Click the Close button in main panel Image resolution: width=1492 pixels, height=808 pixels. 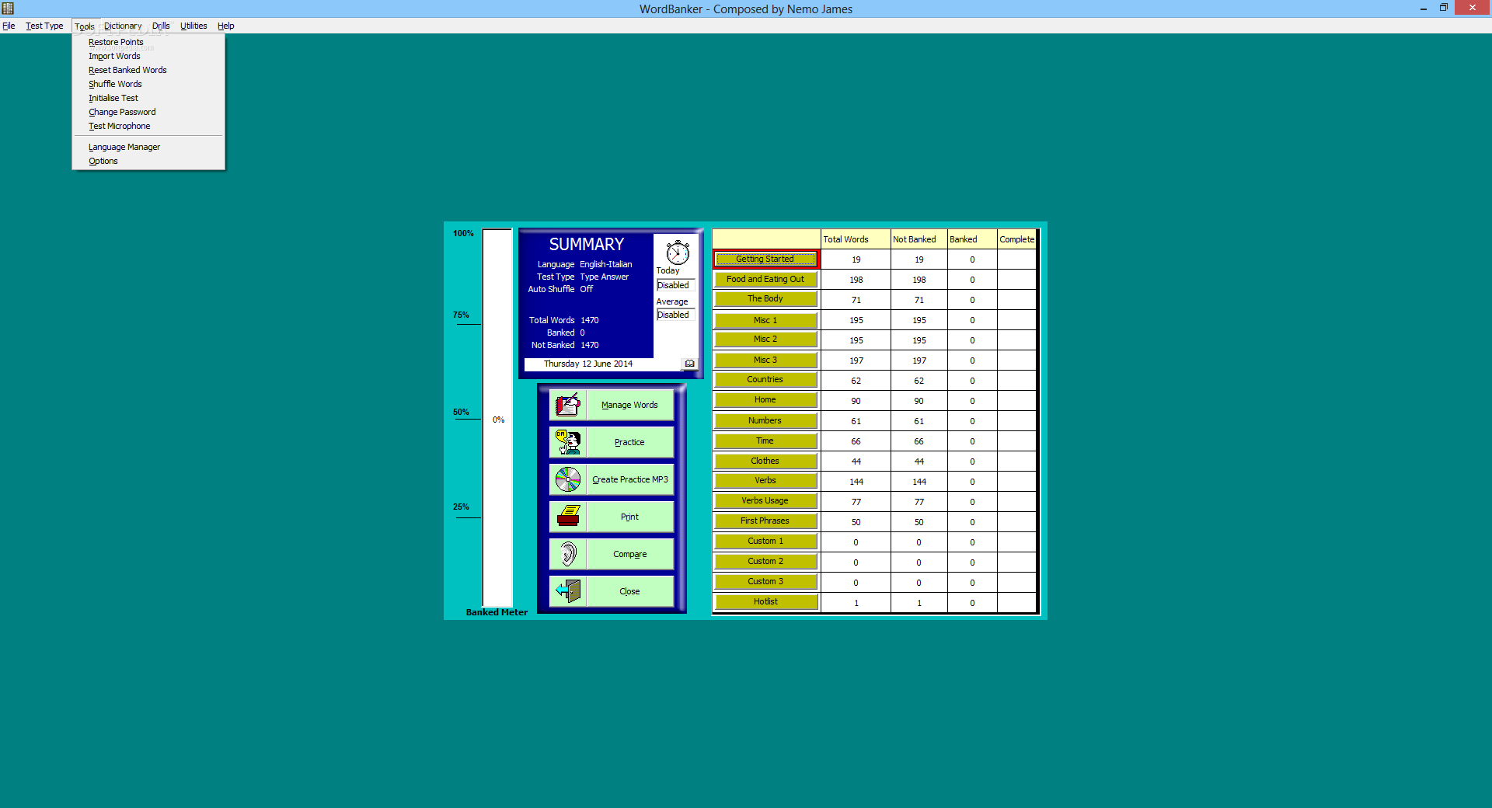point(629,591)
